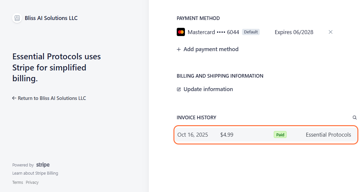Open the Oct 16, 2025 invoice row

tap(192, 135)
